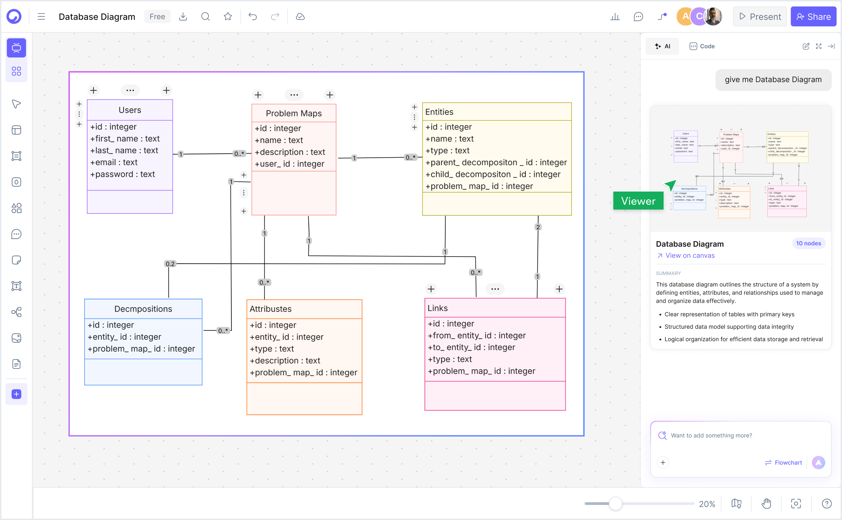
Task: Open comments bubble in top bar
Action: (x=638, y=16)
